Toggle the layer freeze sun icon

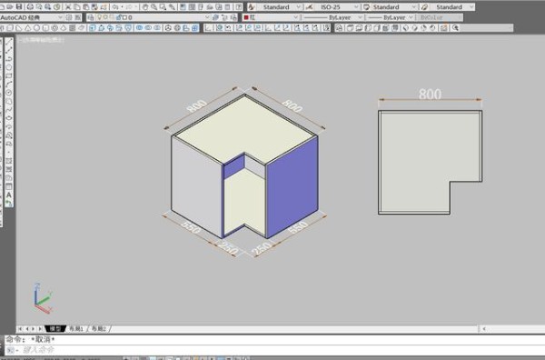[x=105, y=17]
